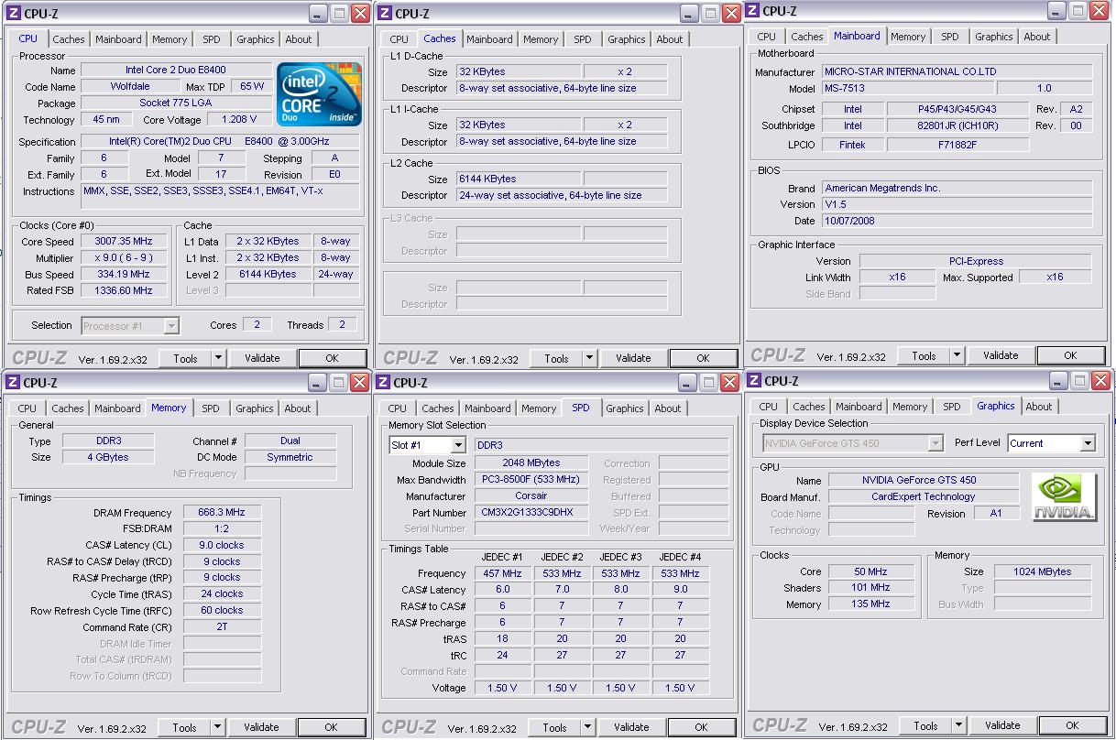Click the core voltage value '1.208 V'
This screenshot has width=1116, height=740.
(x=239, y=120)
